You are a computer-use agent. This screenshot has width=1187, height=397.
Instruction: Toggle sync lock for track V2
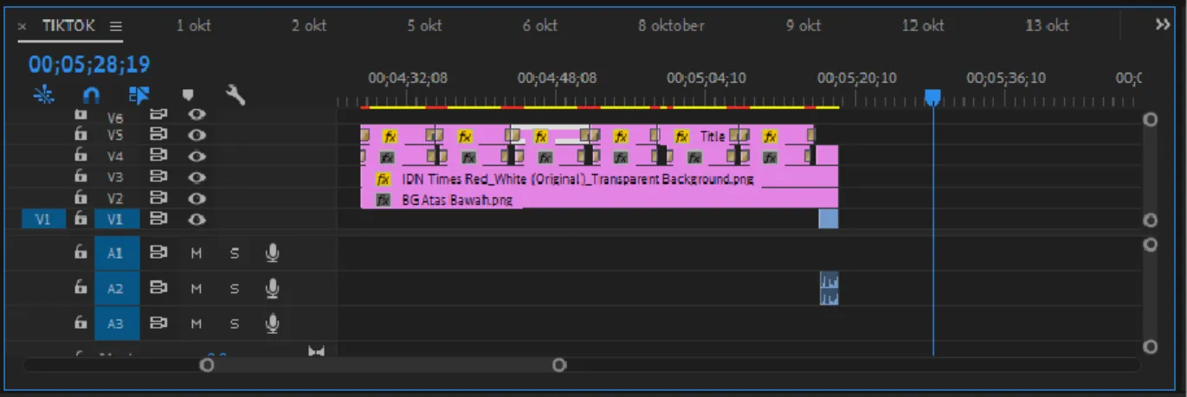158,198
